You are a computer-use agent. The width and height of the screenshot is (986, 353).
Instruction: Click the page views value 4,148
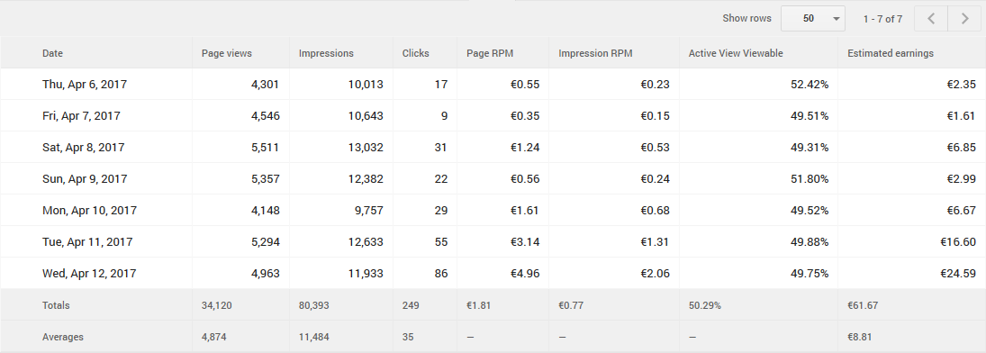point(266,210)
